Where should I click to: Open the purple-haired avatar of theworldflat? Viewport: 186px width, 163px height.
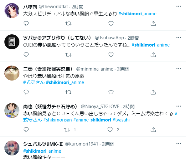click(x=12, y=11)
